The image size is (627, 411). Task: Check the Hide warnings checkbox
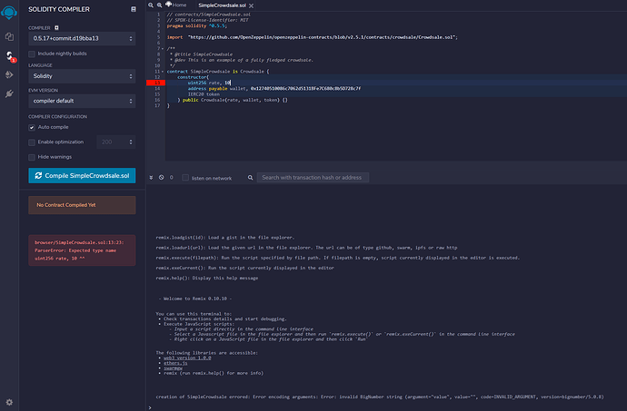[32, 157]
